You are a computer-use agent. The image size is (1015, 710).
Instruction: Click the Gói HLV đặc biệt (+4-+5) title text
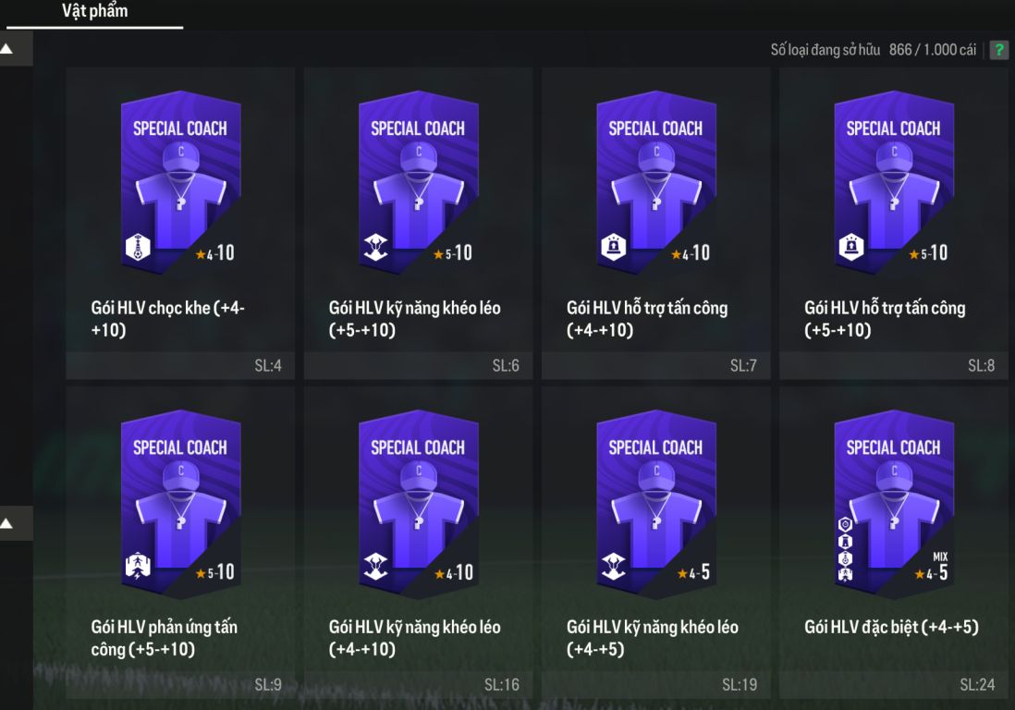click(x=891, y=628)
